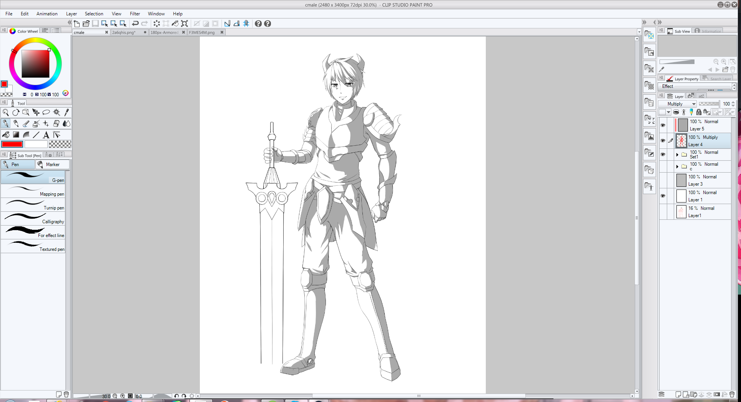
Task: Choose the Calligraphy pen sub tool
Action: pyautogui.click(x=33, y=219)
